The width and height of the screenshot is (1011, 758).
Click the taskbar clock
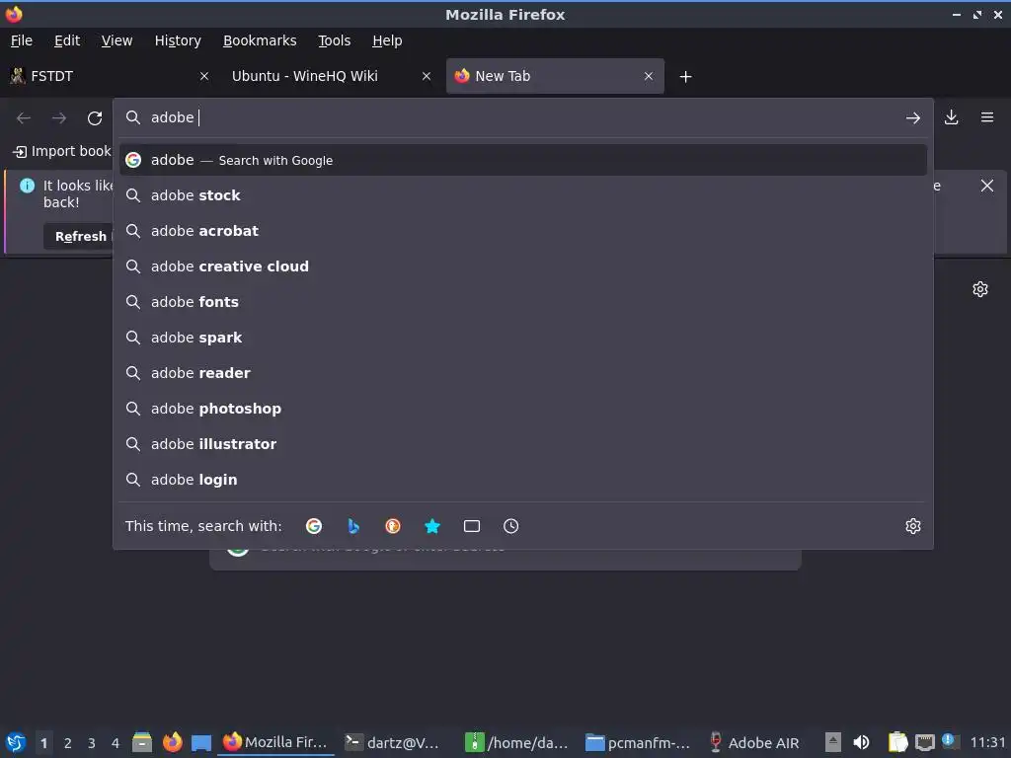pos(987,742)
